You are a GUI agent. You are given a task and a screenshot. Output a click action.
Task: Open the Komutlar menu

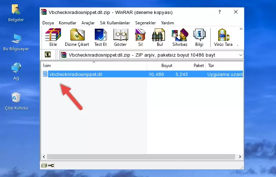pyautogui.click(x=67, y=23)
